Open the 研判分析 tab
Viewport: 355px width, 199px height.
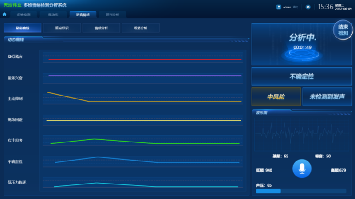[113, 15]
